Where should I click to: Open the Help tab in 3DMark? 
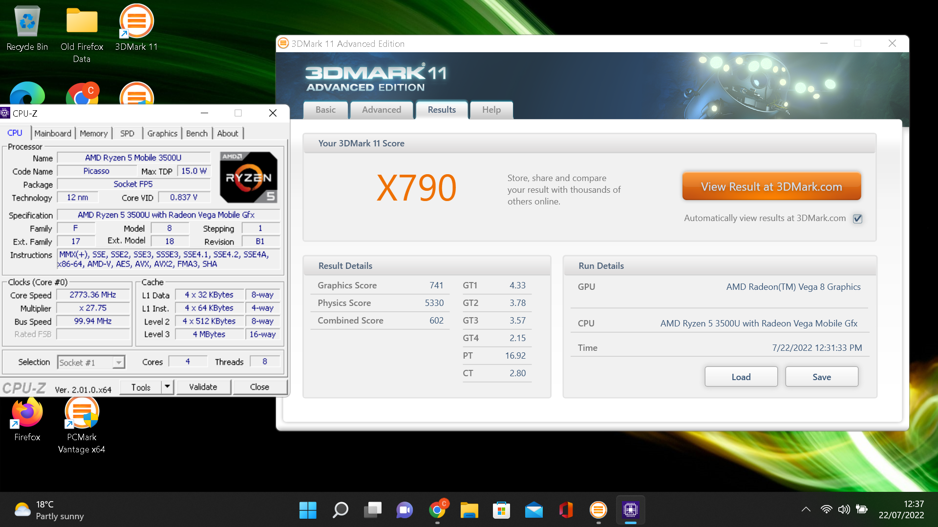point(491,110)
